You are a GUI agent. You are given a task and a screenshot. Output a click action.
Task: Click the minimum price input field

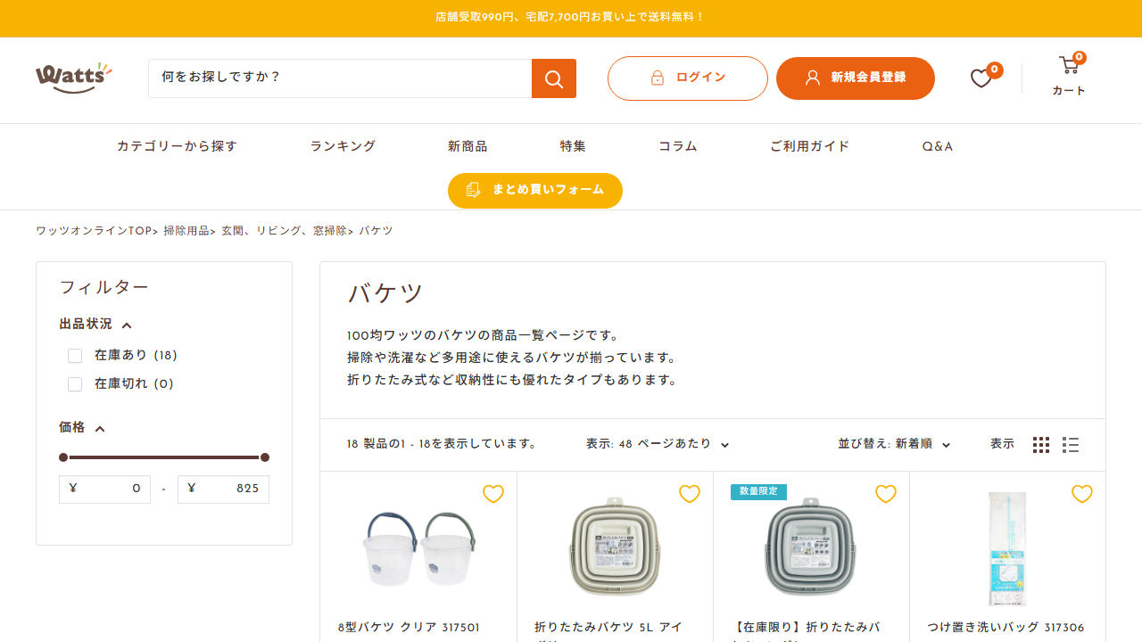(x=104, y=490)
